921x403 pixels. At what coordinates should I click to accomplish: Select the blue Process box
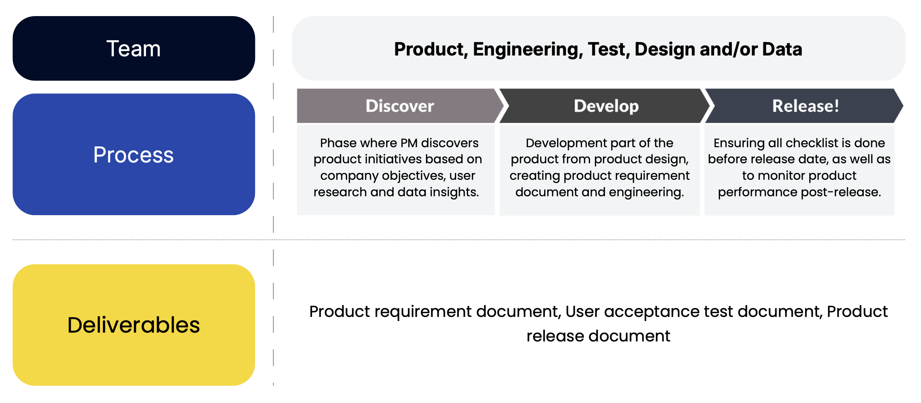pos(134,154)
